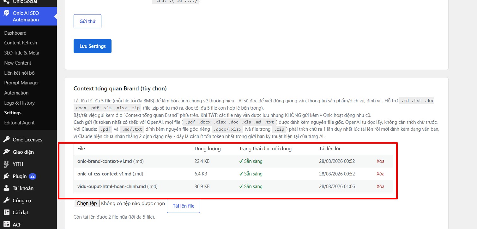This screenshot has width=477, height=229.
Task: Select file name vidu-ouput-html-hoan-chinh.md
Action: click(x=112, y=186)
